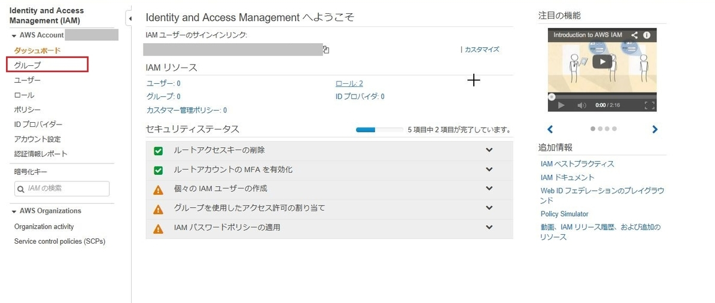Open video info icon
The width and height of the screenshot is (715, 303).
pos(647,35)
